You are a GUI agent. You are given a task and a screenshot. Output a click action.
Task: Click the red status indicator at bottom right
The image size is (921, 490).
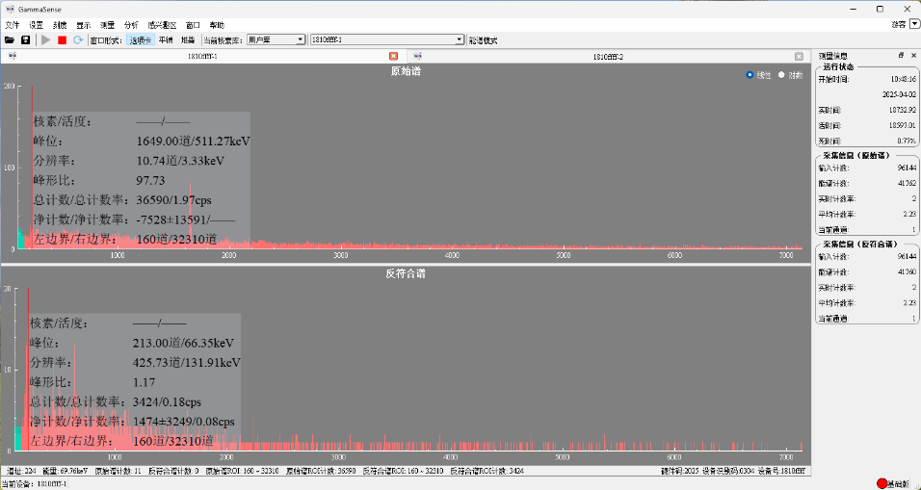[882, 482]
